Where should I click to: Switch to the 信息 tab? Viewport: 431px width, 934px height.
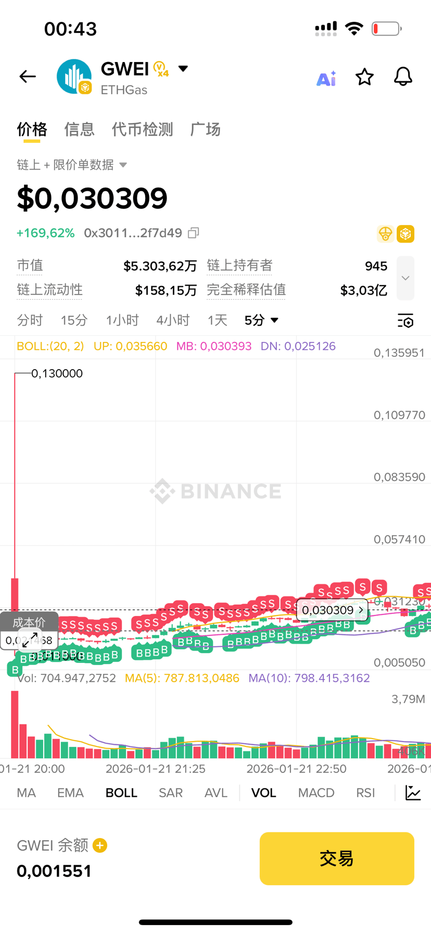coord(79,129)
